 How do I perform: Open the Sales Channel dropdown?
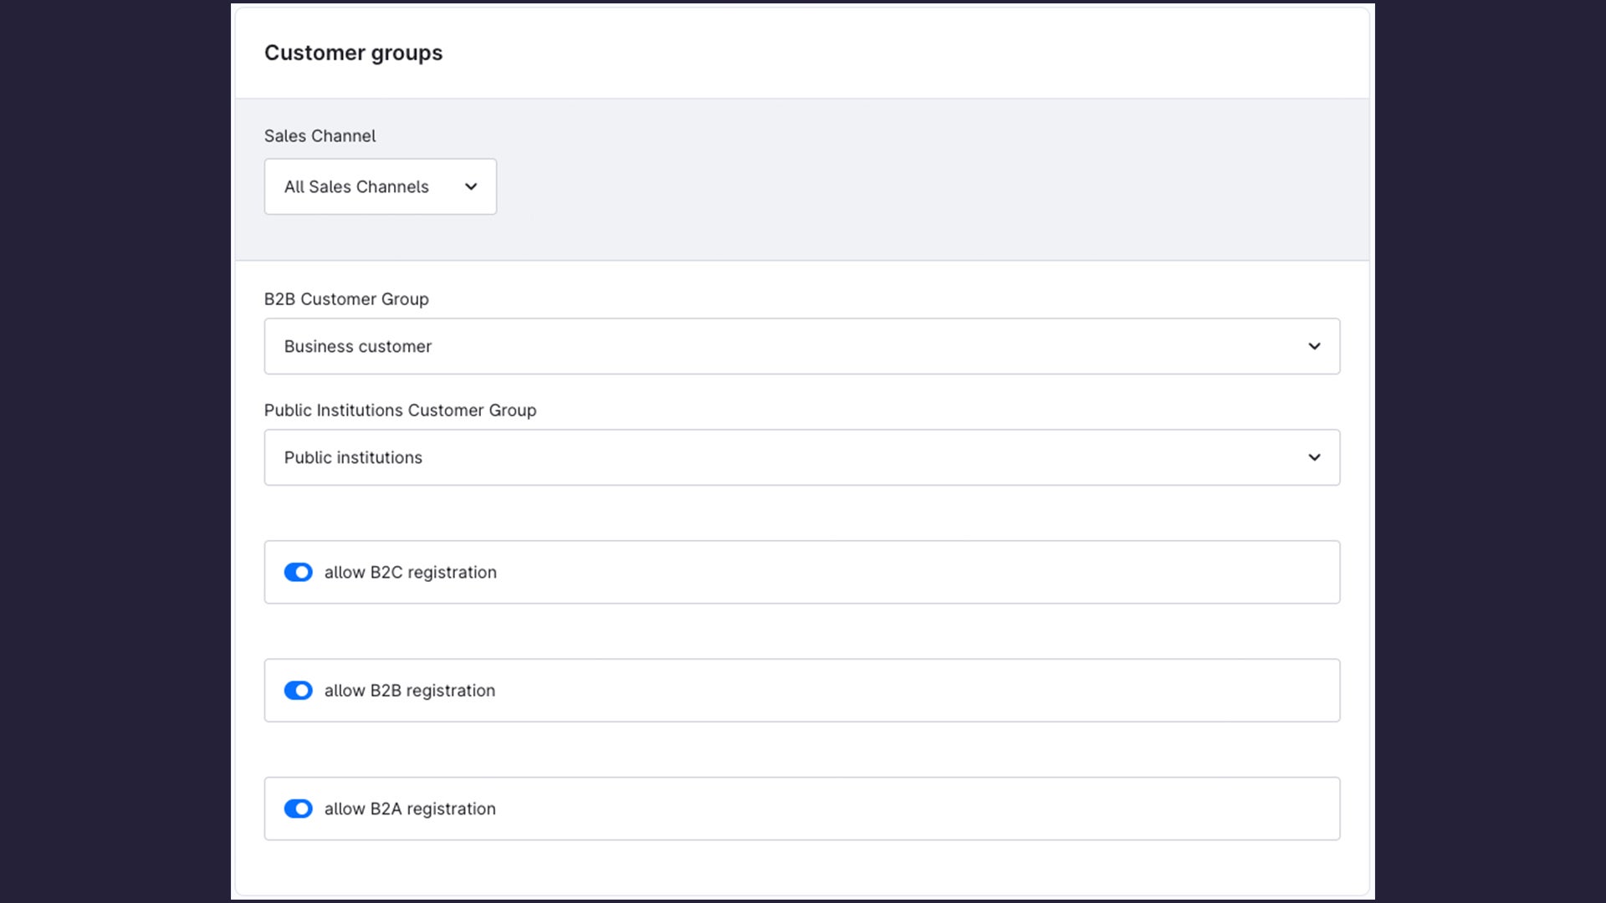coord(380,186)
